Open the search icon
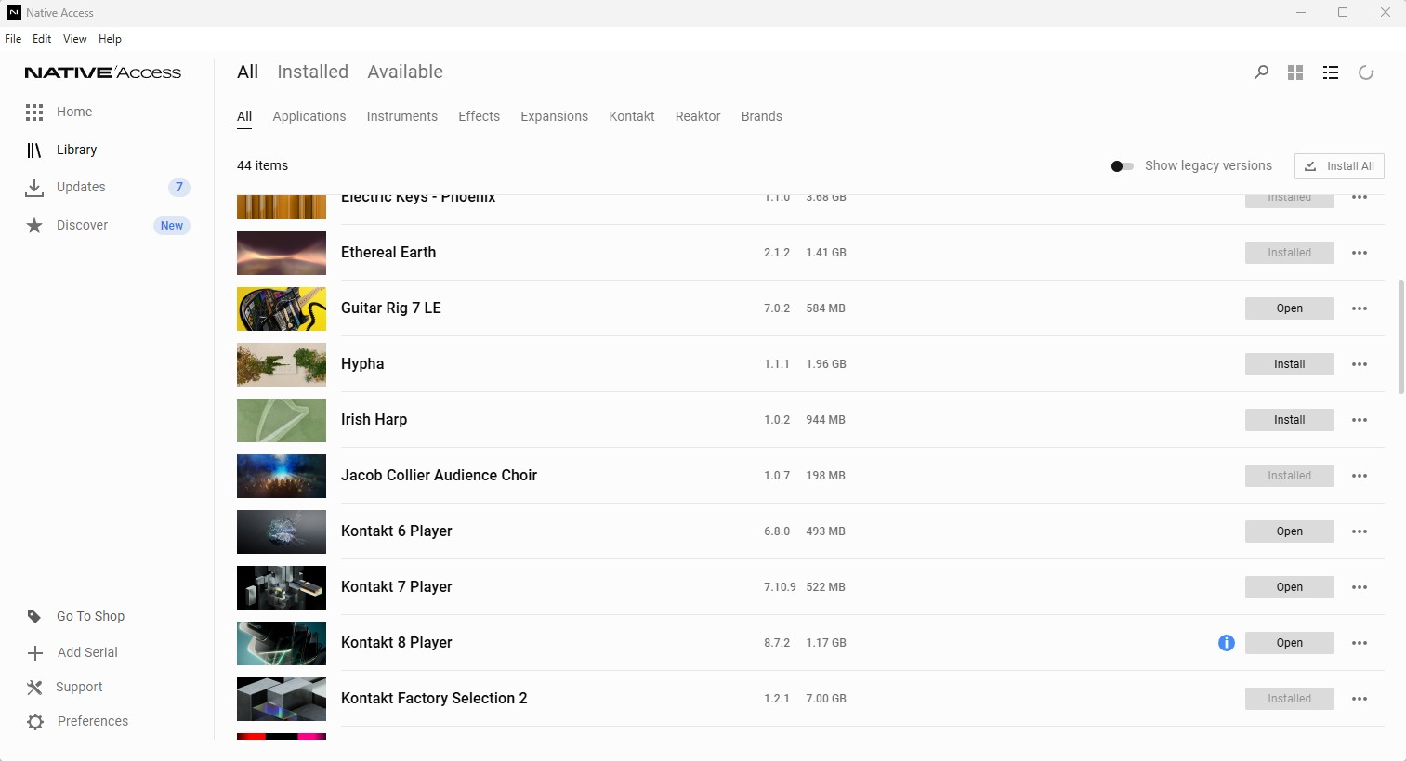This screenshot has width=1406, height=761. [x=1261, y=72]
